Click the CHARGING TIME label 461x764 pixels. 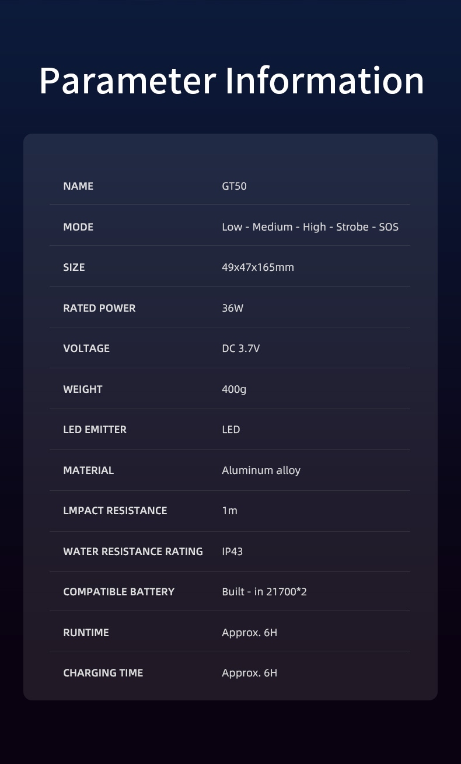(103, 673)
